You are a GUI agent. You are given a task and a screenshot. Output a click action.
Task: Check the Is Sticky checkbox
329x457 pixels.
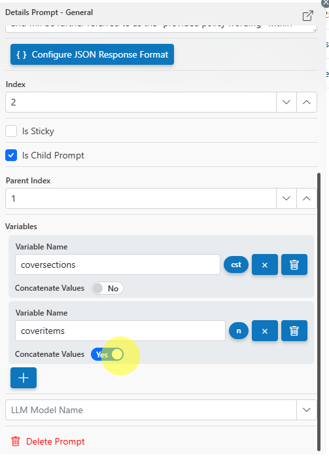tap(11, 131)
